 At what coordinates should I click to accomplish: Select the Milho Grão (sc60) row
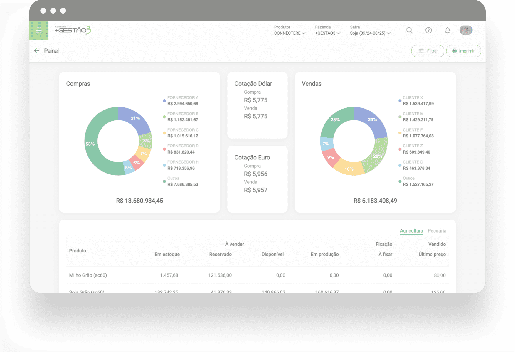[88, 275]
